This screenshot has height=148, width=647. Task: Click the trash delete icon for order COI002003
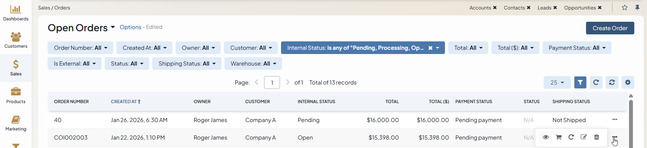tap(597, 137)
